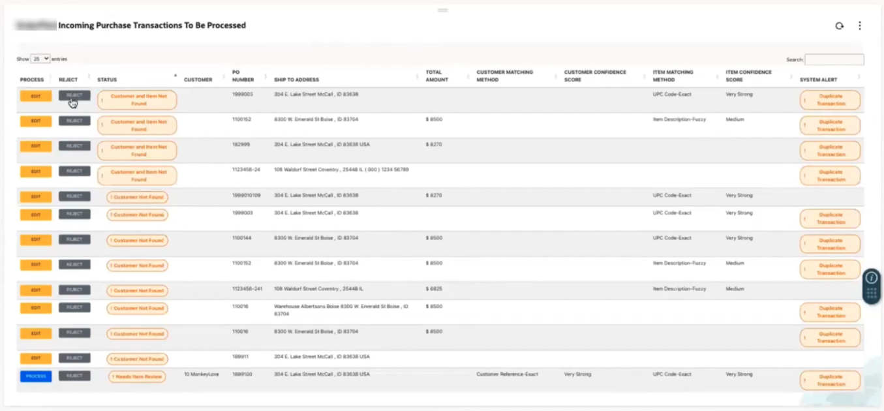Edit the PO 1123456-241 transaction
The width and height of the screenshot is (884, 411).
point(36,290)
